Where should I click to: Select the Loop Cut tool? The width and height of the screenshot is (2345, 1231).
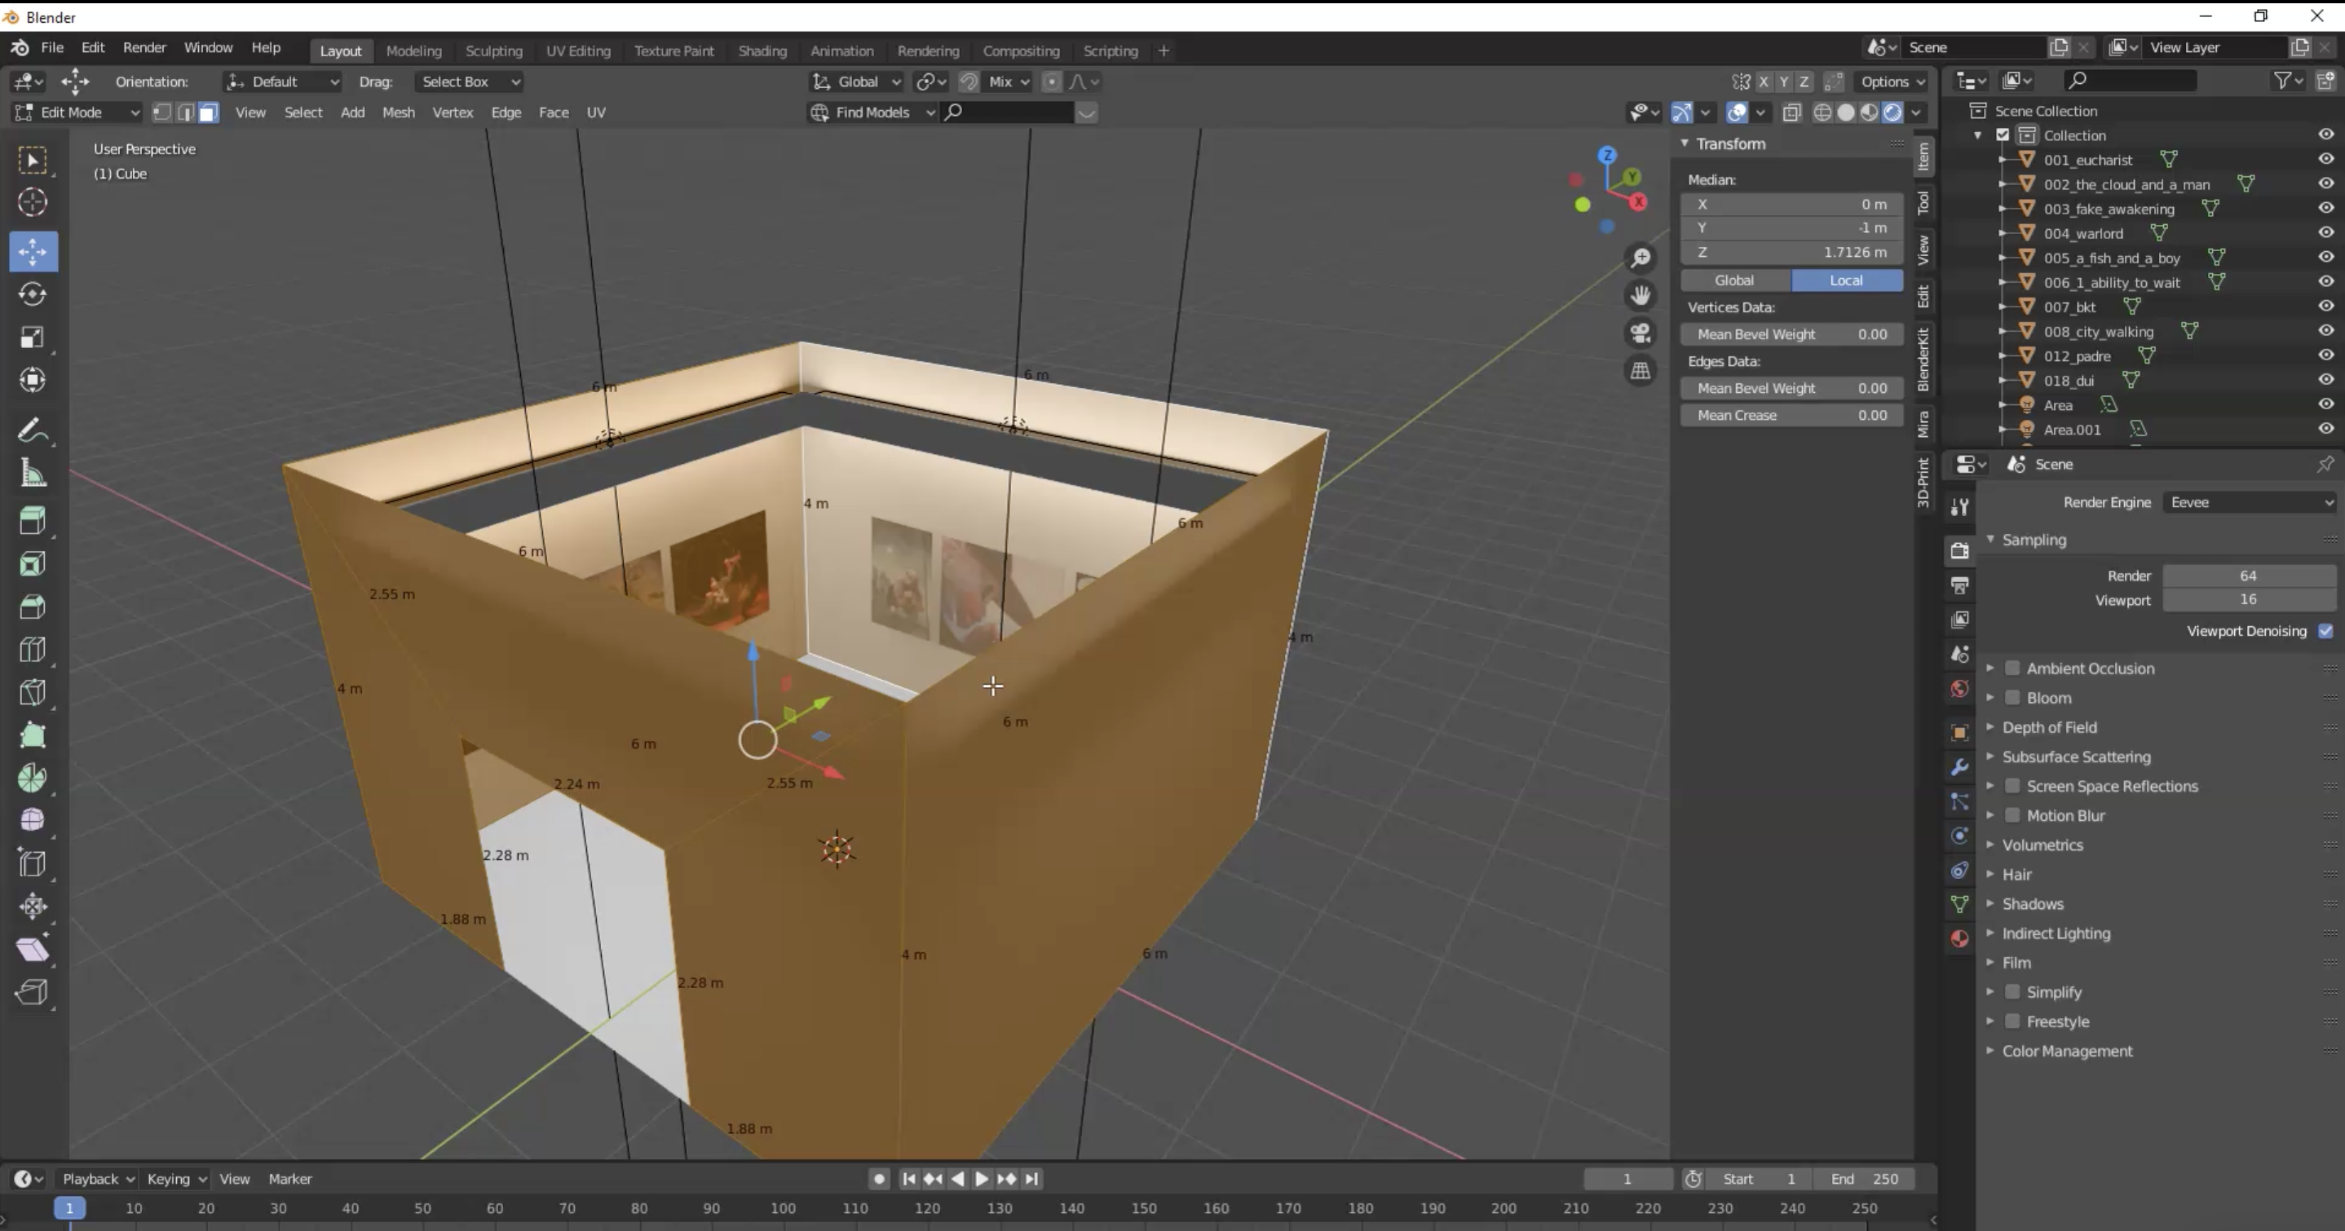click(33, 649)
